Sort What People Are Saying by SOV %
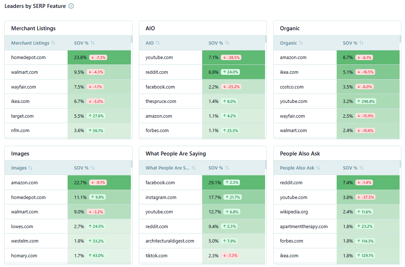405x267 pixels. point(227,168)
